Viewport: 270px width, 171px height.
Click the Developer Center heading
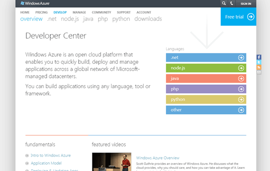pyautogui.click(x=56, y=36)
